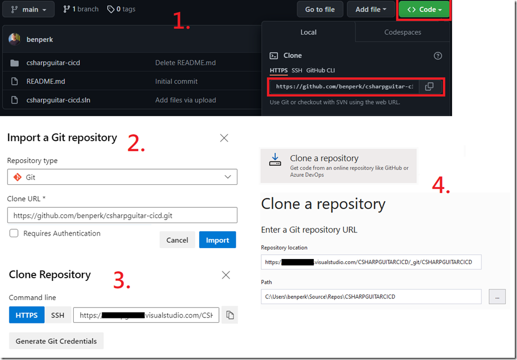The image size is (517, 360).
Task: Select the HTTPS clone tab on GitHub
Action: [278, 70]
